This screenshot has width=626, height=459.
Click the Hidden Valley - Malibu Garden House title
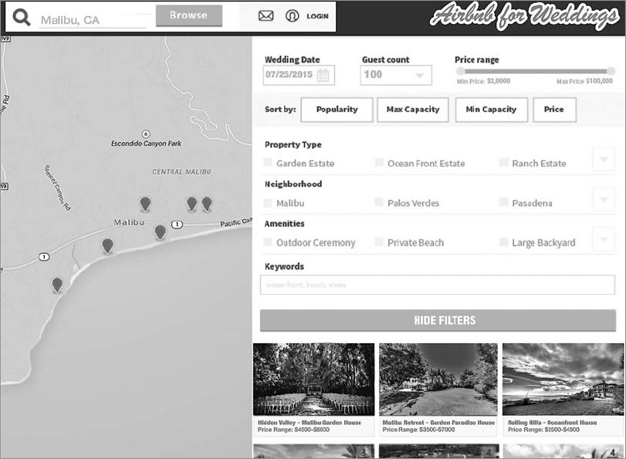[310, 422]
